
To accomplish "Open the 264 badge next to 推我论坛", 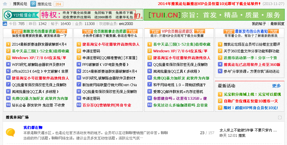I will point(58,4).
